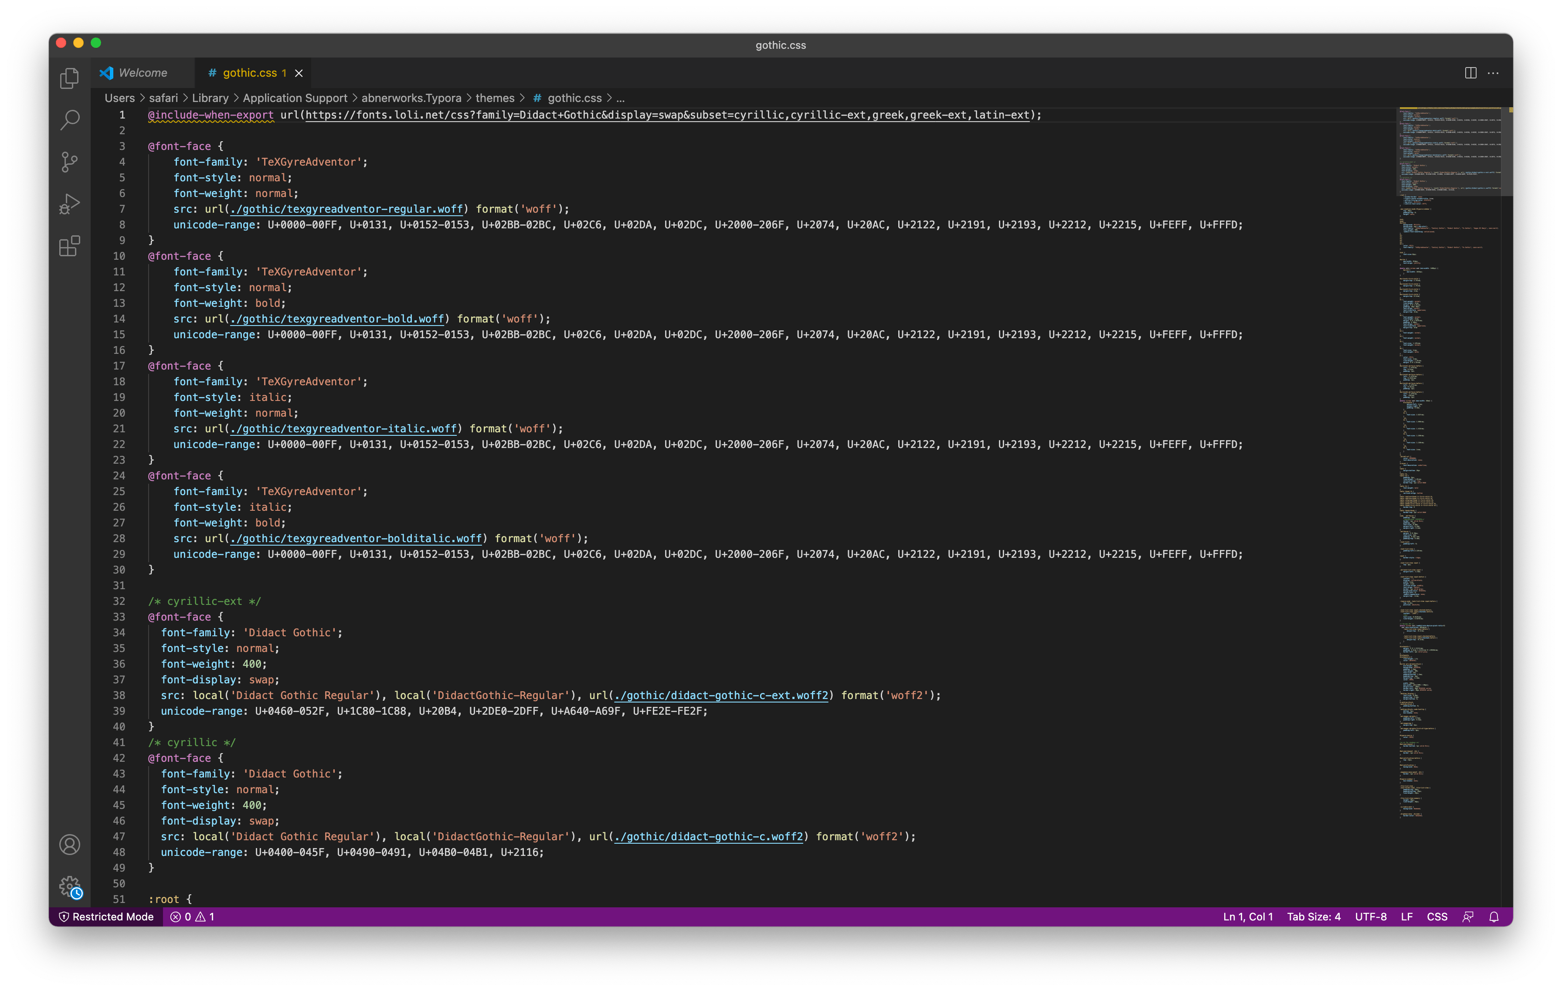Click 'TeXGyreAdventor' string on line 4
The image size is (1562, 991).
click(309, 162)
